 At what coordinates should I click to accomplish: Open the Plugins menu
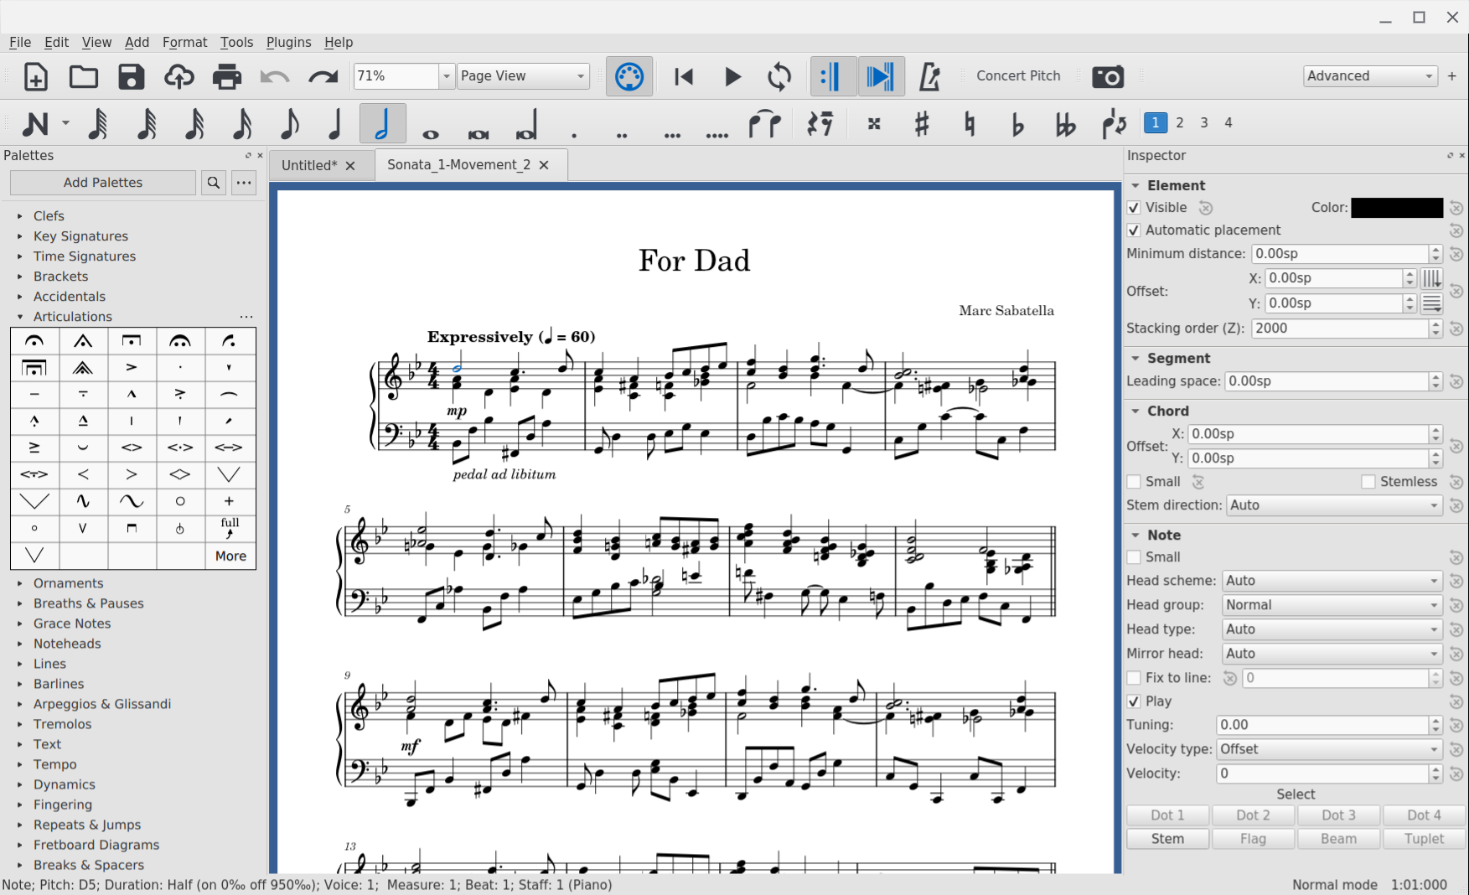click(288, 42)
